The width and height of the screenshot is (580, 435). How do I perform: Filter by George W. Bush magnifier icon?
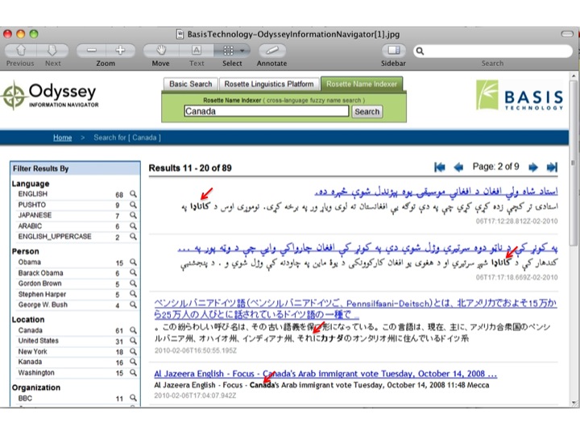[133, 304]
